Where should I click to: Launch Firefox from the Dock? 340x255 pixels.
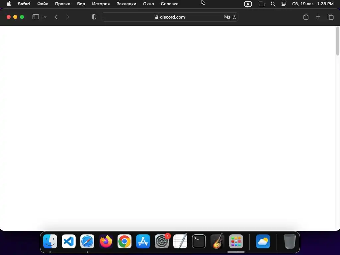tap(106, 241)
